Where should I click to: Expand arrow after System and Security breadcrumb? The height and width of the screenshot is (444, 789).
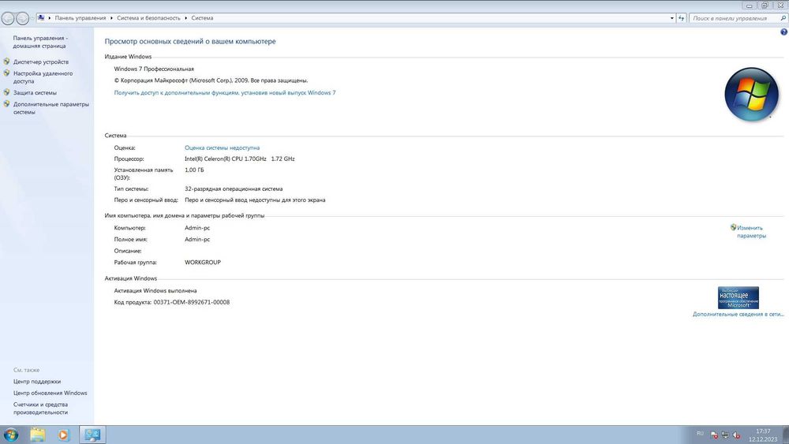pos(185,18)
